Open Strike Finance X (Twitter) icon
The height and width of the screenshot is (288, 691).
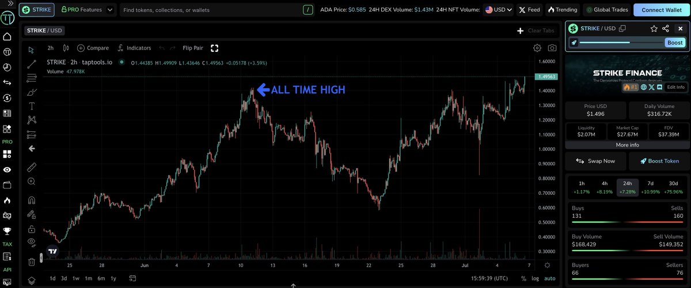coord(652,87)
